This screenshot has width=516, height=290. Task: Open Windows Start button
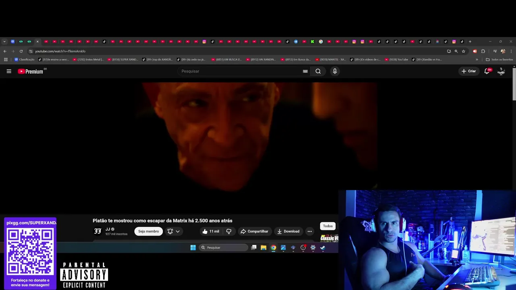point(193,248)
